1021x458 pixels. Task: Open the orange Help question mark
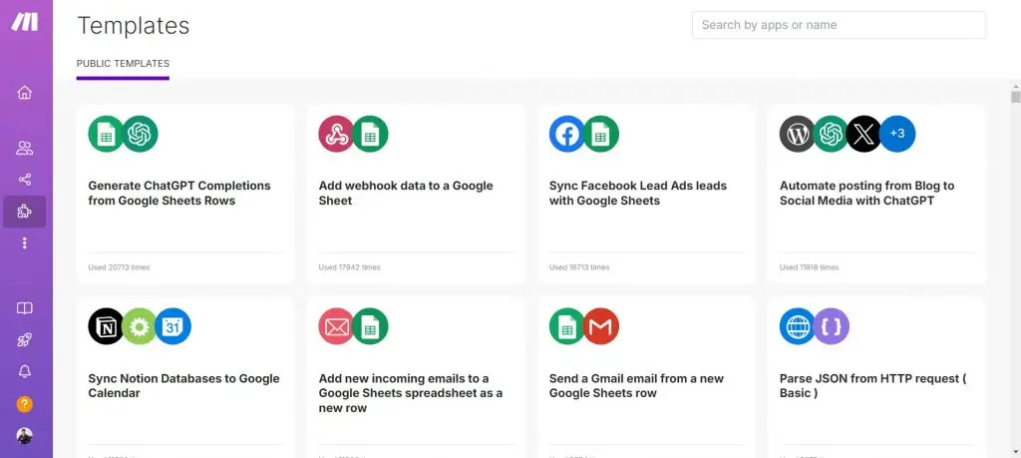point(25,404)
